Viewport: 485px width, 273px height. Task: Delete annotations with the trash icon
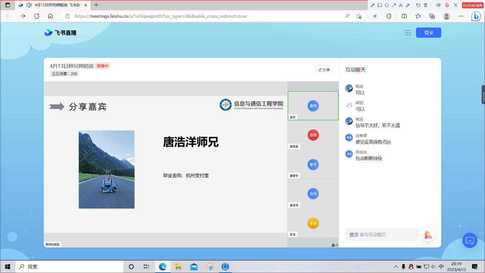[425, 5]
